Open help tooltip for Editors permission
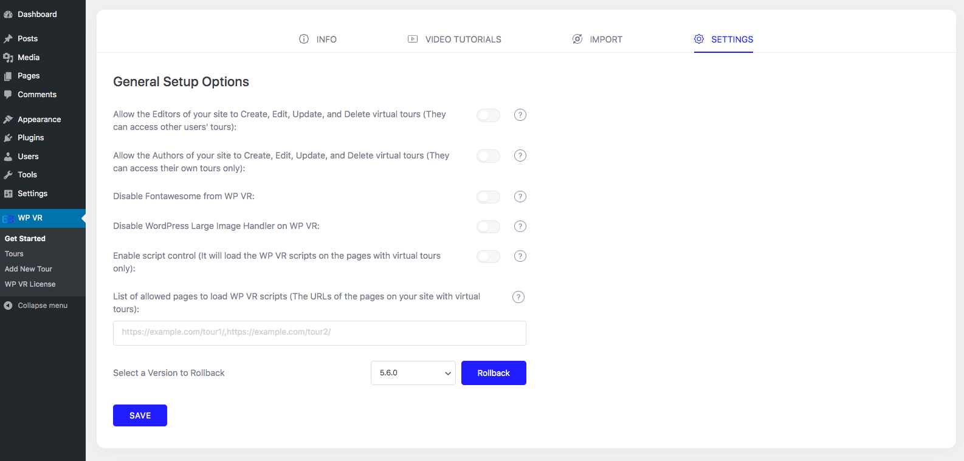 (520, 115)
